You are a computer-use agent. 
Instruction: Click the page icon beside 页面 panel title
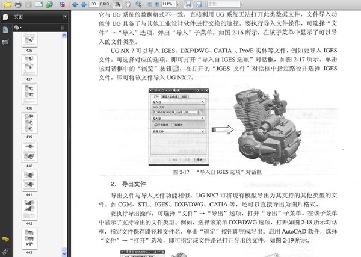pyautogui.click(x=5, y=17)
